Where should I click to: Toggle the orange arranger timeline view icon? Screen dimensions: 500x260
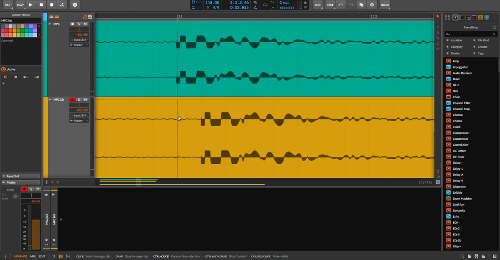point(57,16)
